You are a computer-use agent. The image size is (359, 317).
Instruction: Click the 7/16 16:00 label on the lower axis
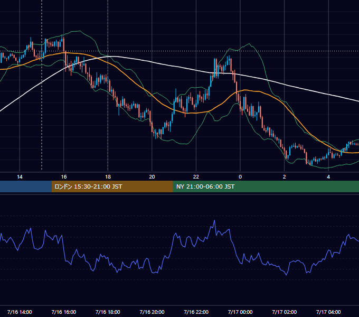(x=64, y=312)
